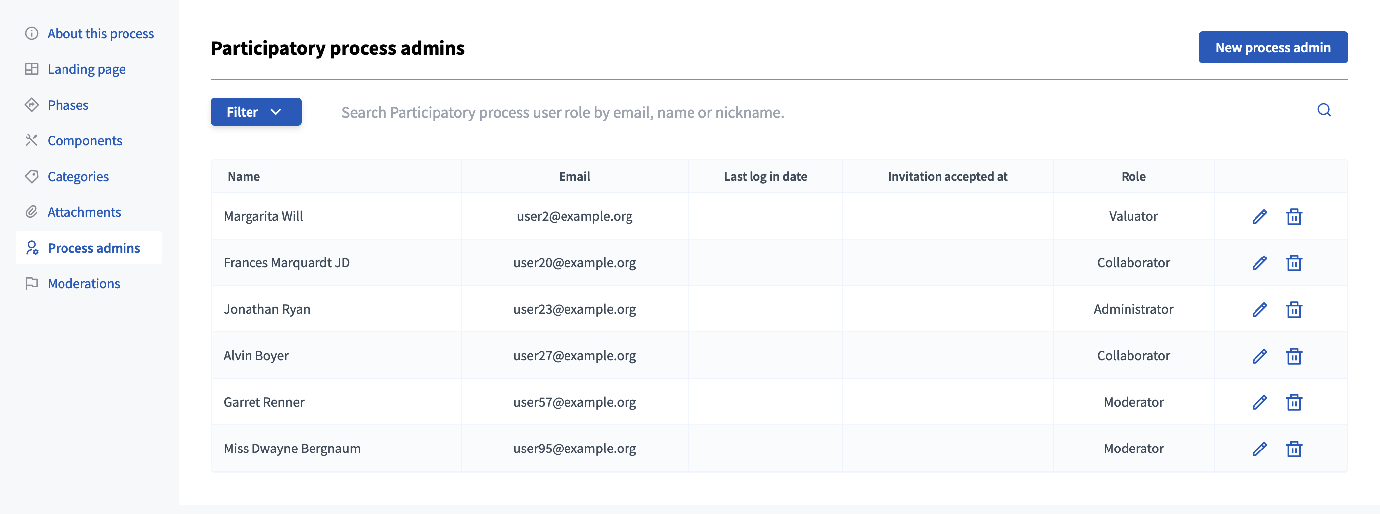The image size is (1380, 514).
Task: Delete Jonathan Ryan using trash icon
Action: pos(1293,309)
